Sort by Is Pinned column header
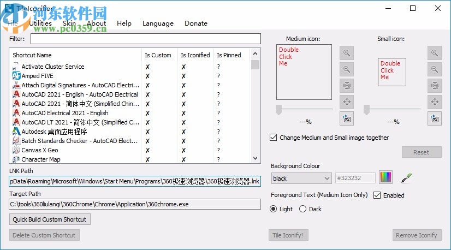Image resolution: width=451 pixels, height=250 pixels. (232, 55)
